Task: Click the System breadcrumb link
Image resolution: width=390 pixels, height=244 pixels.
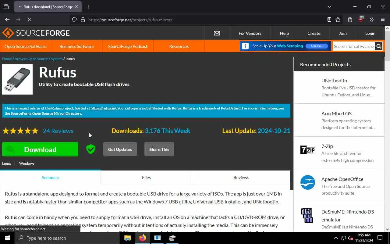Action: click(x=57, y=59)
